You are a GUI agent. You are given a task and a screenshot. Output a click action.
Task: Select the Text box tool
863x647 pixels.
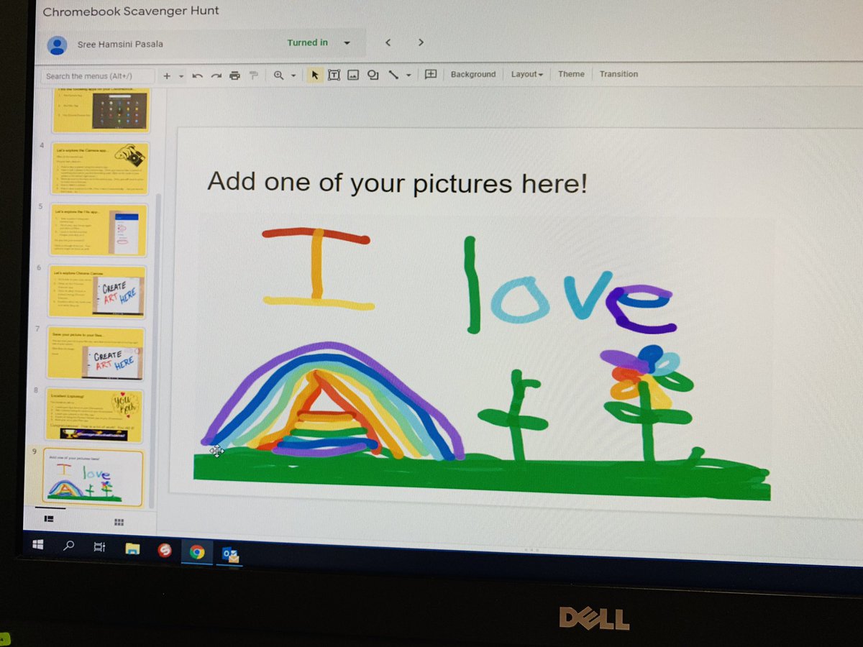(x=334, y=74)
